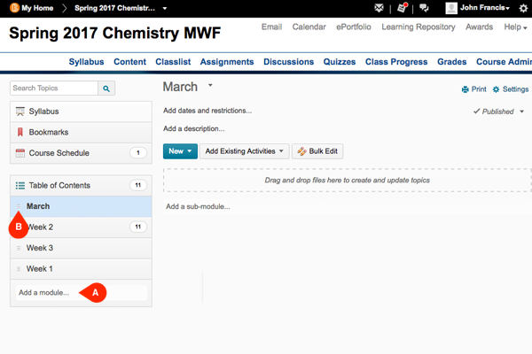This screenshot has height=354, width=532.
Task: Open the March title dropdown arrow
Action: 210,86
